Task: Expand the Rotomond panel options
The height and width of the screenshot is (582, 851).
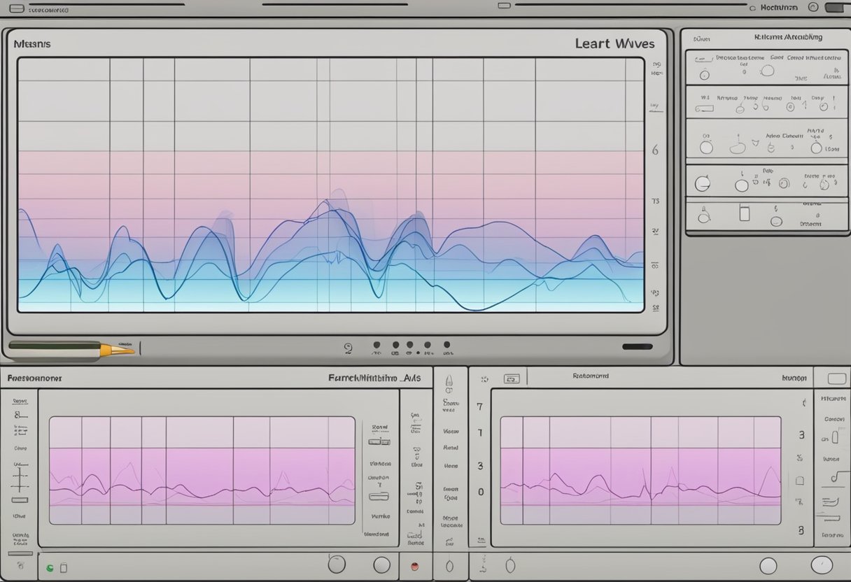Action: click(x=591, y=376)
